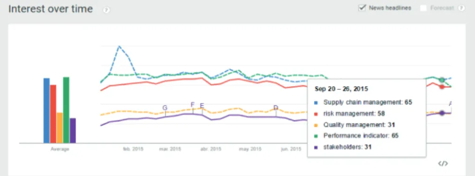Screen dimensions: 475x176
Task: Select news headline marker F
Action: pos(192,105)
